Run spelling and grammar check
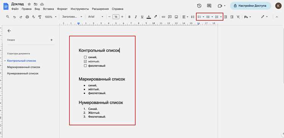 click(33, 17)
